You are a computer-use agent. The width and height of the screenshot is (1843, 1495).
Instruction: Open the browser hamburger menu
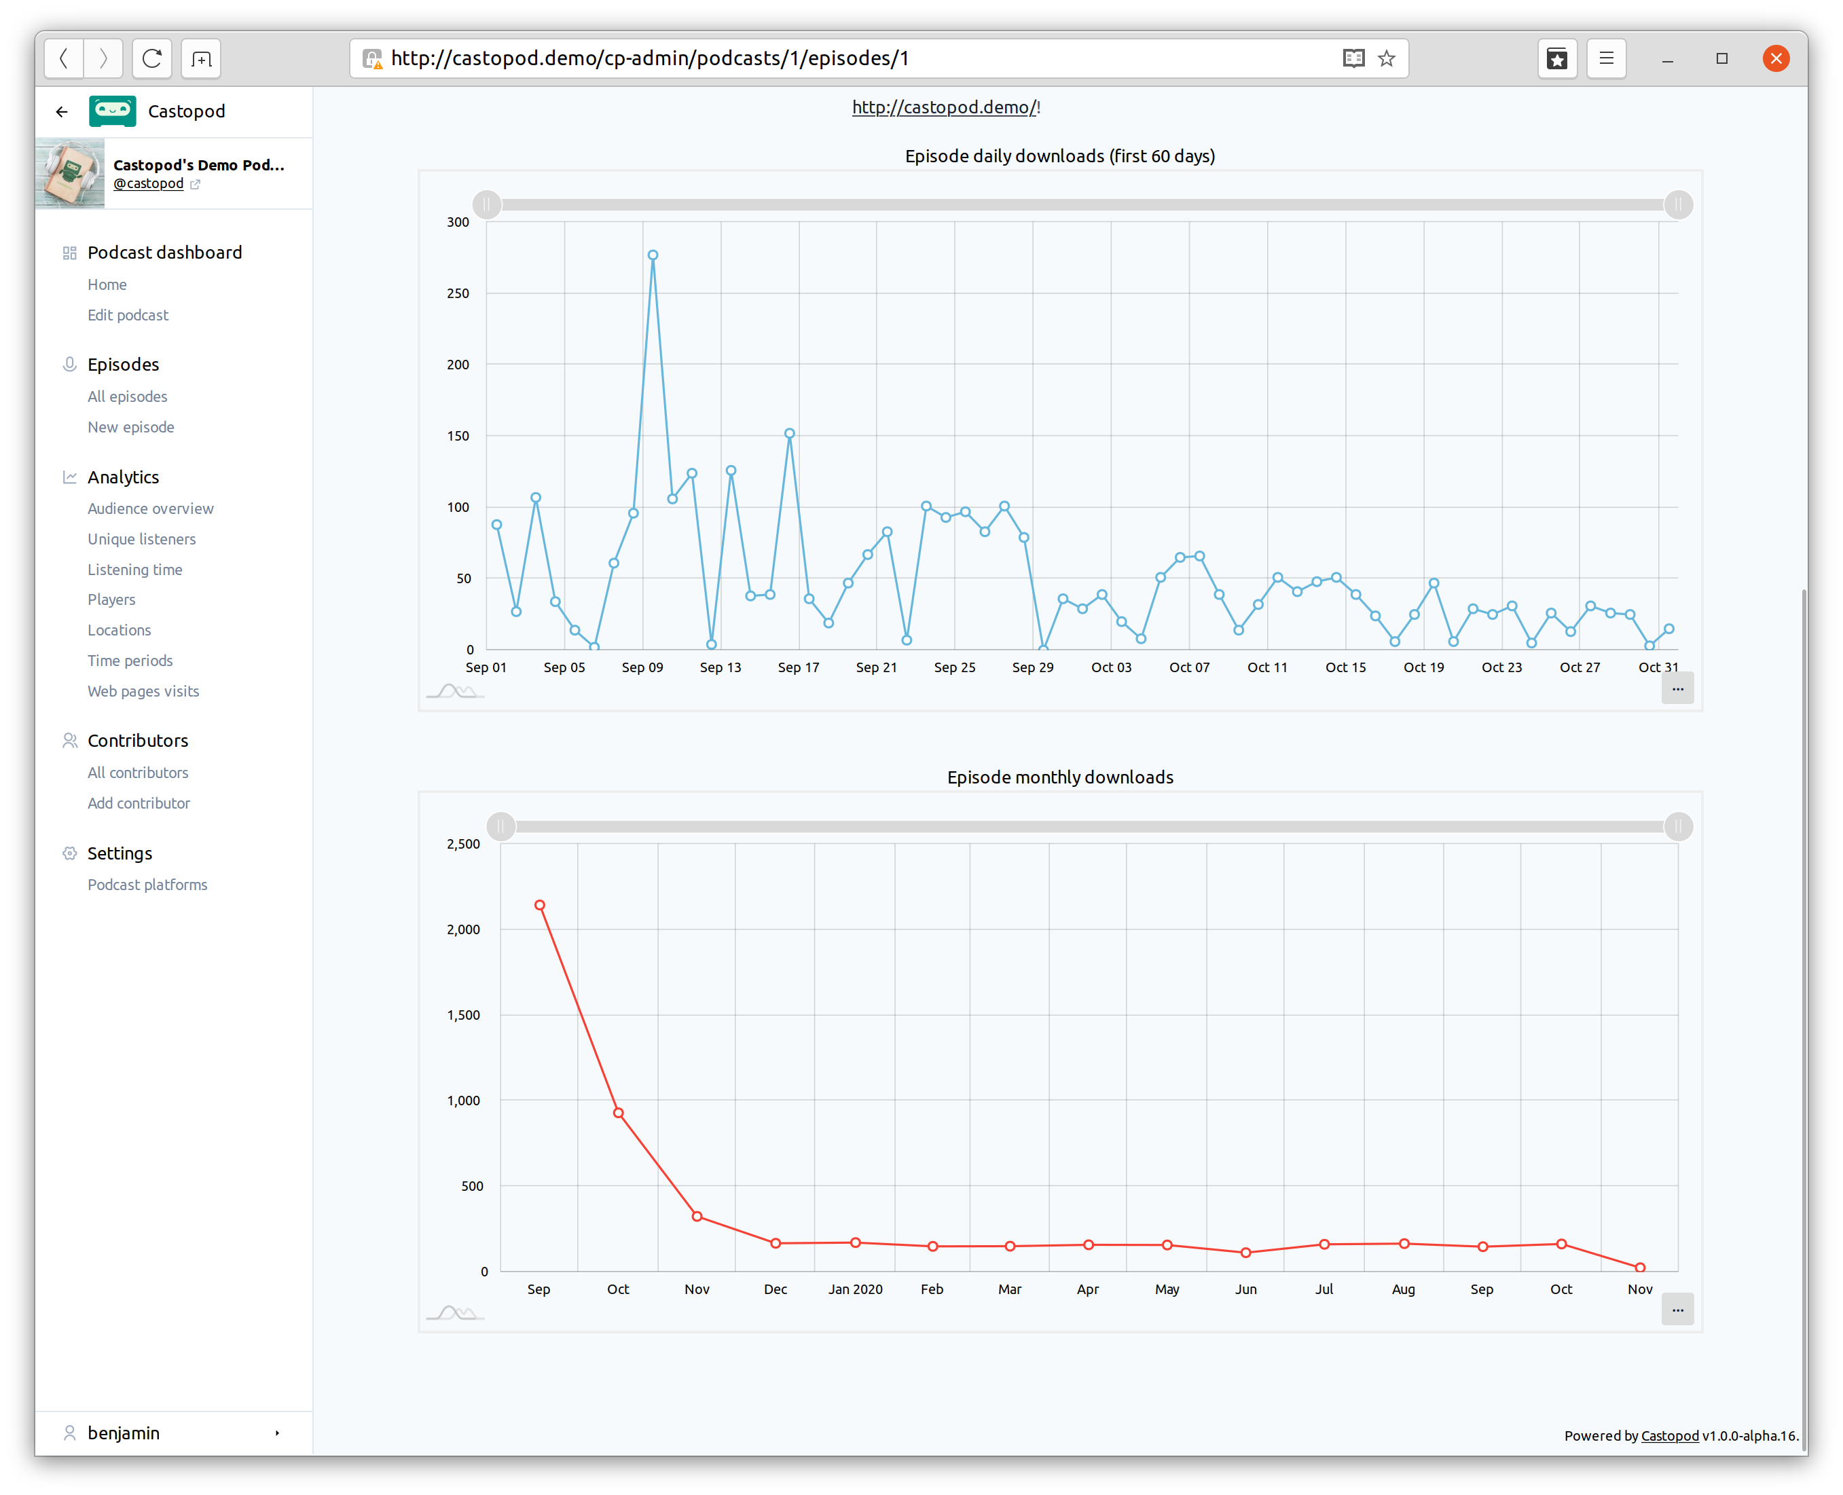tap(1606, 58)
